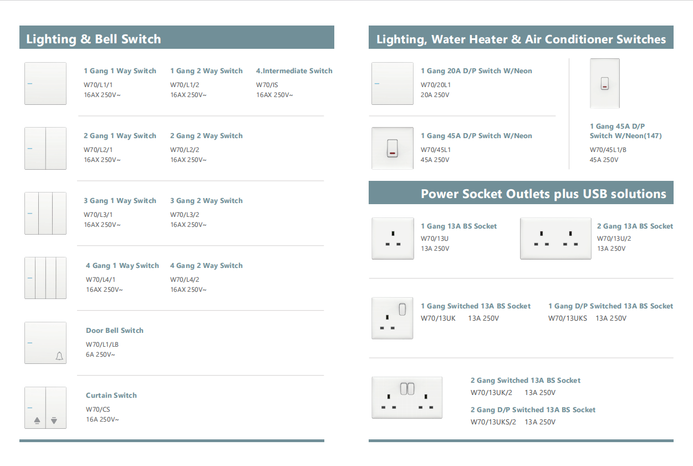Click the 1 Gang 2 Way Switch title
Image resolution: width=693 pixels, height=466 pixels.
206,71
